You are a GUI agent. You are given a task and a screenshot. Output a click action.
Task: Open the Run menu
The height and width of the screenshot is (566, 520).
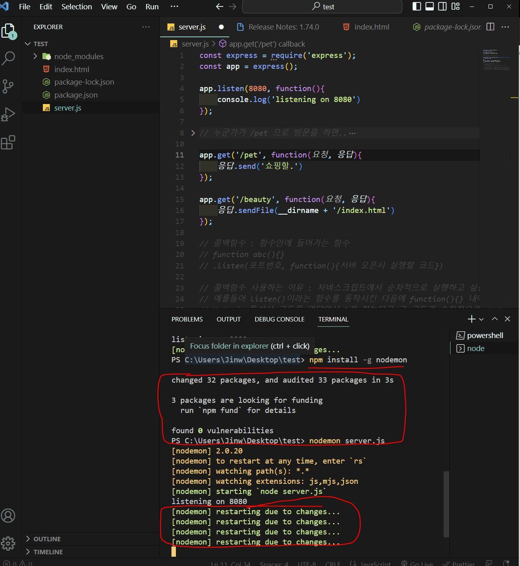point(152,6)
